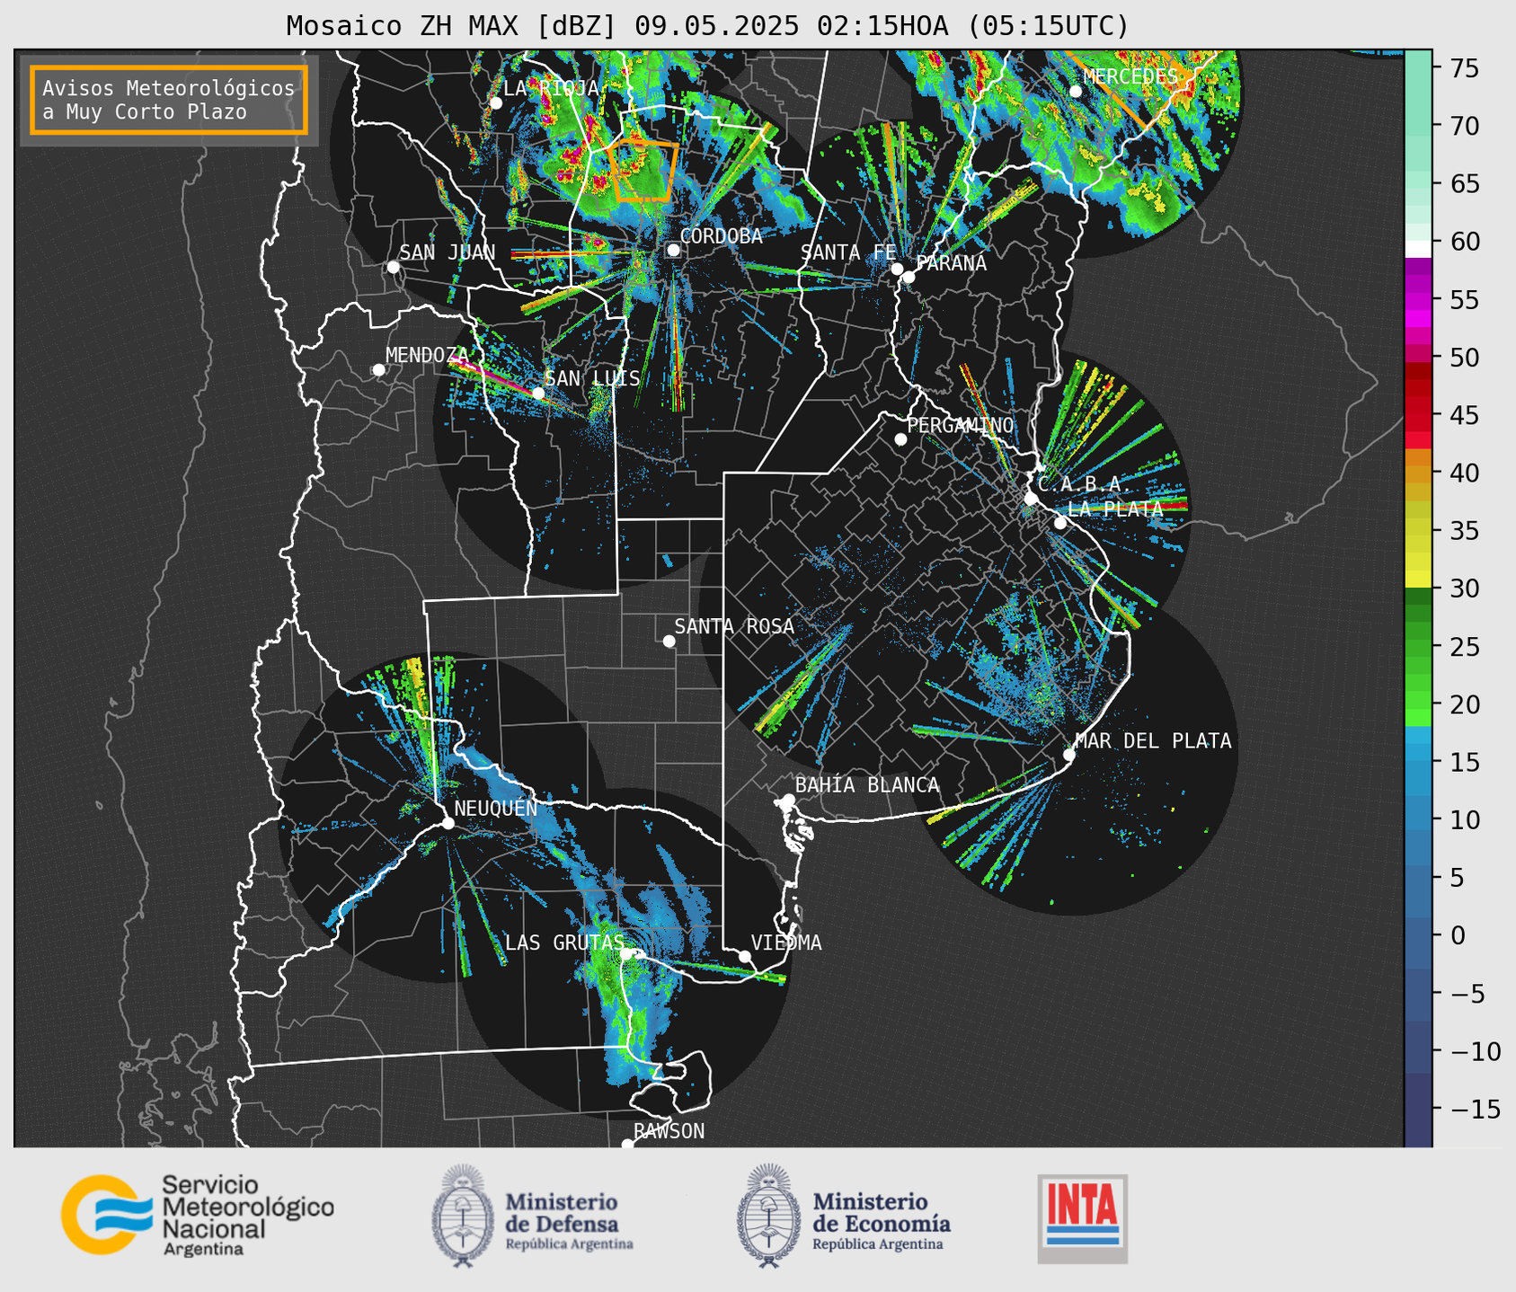The image size is (1516, 1292).
Task: Click the 45 tick label on the color scale
Action: (1464, 415)
